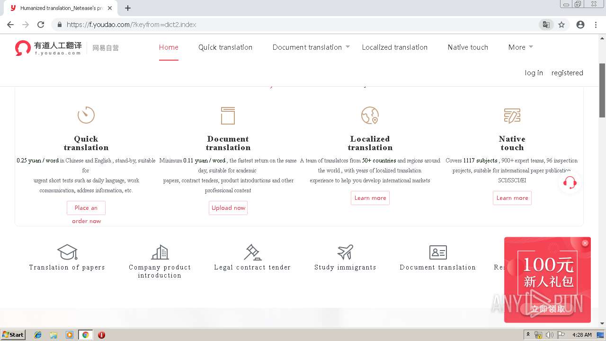Show hidden system tray icons
Viewport: 606px width, 341px height.
[528, 335]
